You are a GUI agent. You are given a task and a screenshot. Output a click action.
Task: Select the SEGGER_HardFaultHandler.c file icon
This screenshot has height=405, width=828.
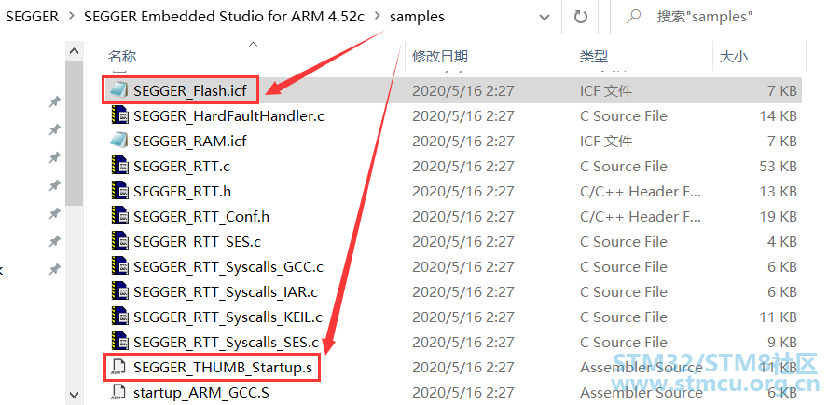[x=120, y=116]
